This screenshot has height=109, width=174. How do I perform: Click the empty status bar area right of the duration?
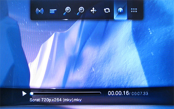[161, 96]
